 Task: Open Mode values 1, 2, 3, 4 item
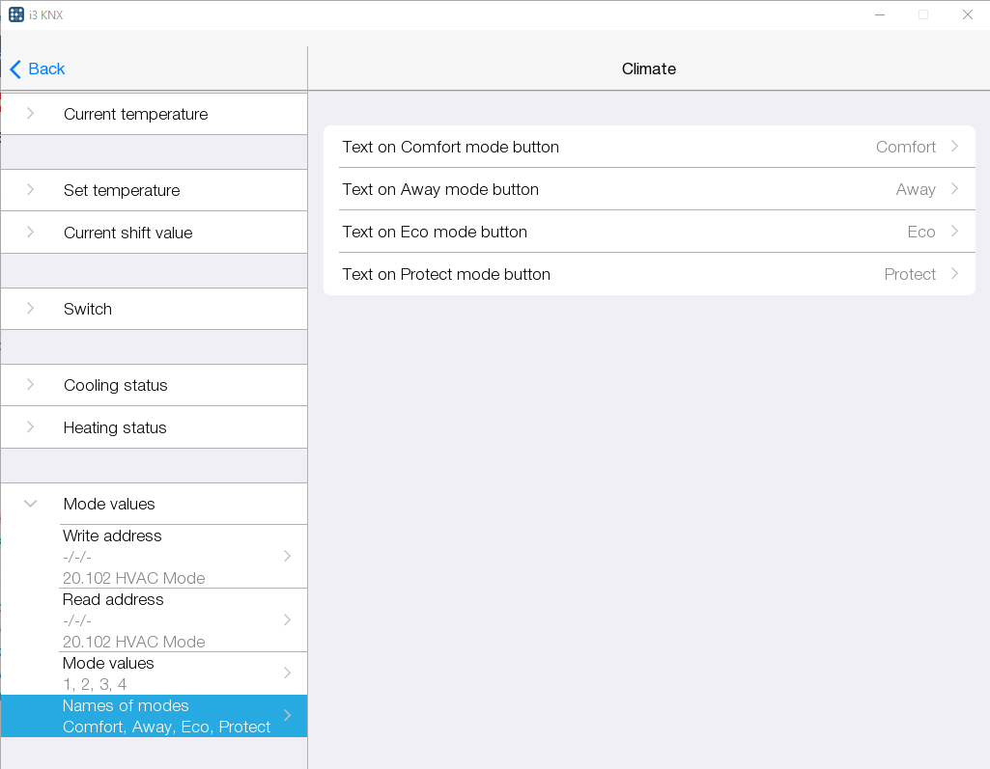click(174, 673)
